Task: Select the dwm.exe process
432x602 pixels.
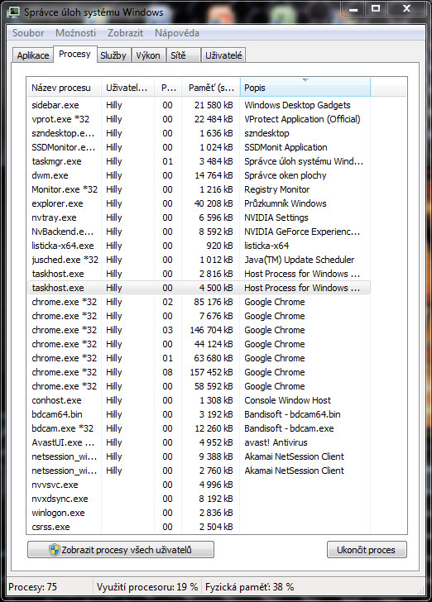Action: tap(199, 175)
